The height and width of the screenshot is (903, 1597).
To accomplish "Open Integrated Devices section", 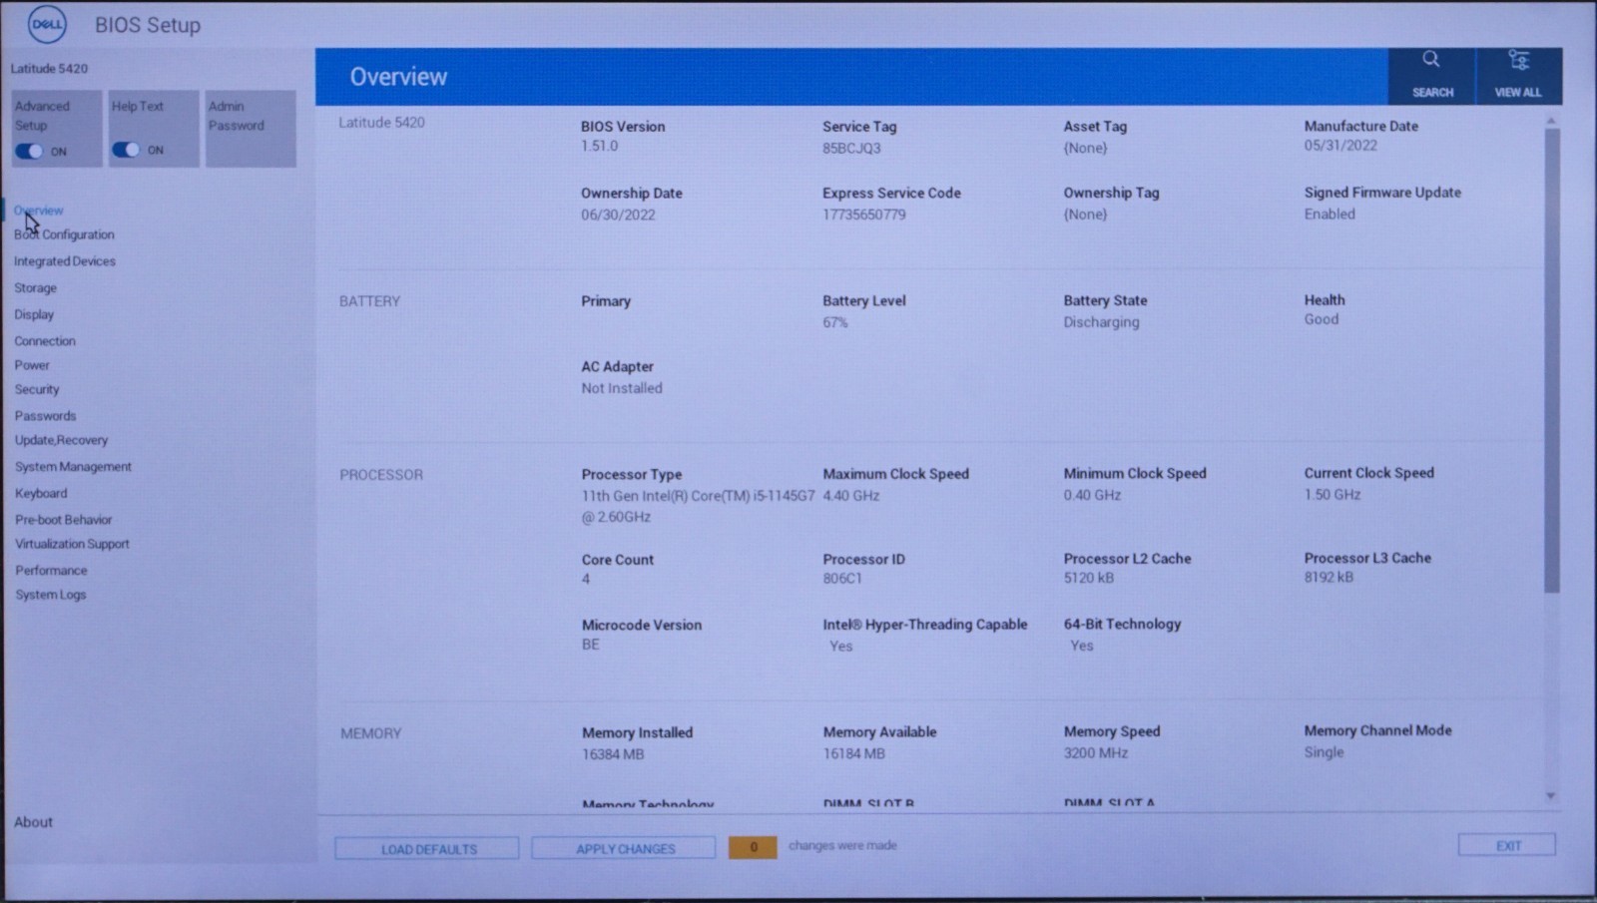I will 65,261.
